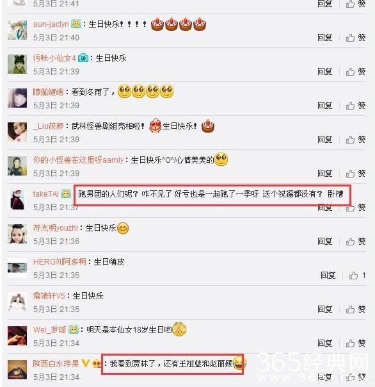Image resolution: width=375 pixels, height=387 pixels.
Task: Open the profile of sun-jaclyn
Action: [51, 24]
